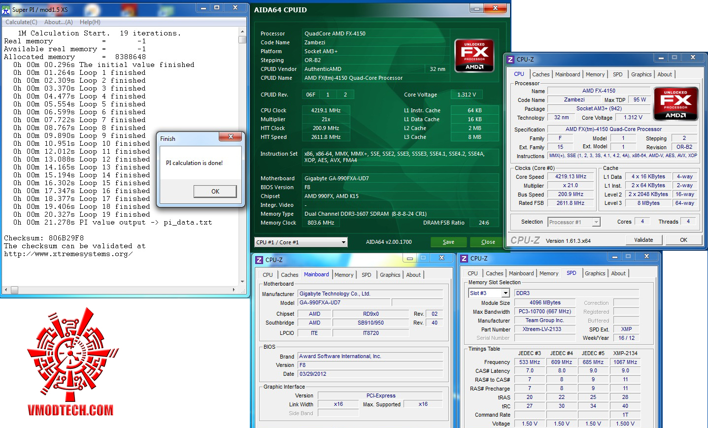
Task: Switch to Memory tab in CPU-Z window with Validate button
Action: click(595, 74)
